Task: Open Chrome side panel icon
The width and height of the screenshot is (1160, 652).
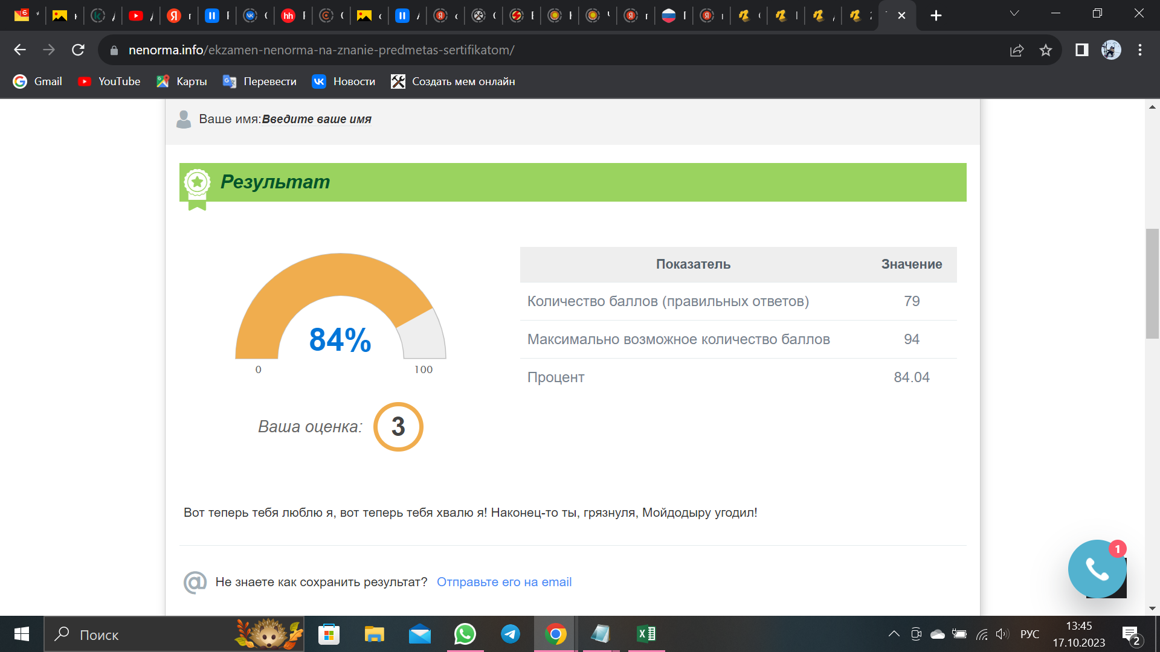Action: point(1081,50)
